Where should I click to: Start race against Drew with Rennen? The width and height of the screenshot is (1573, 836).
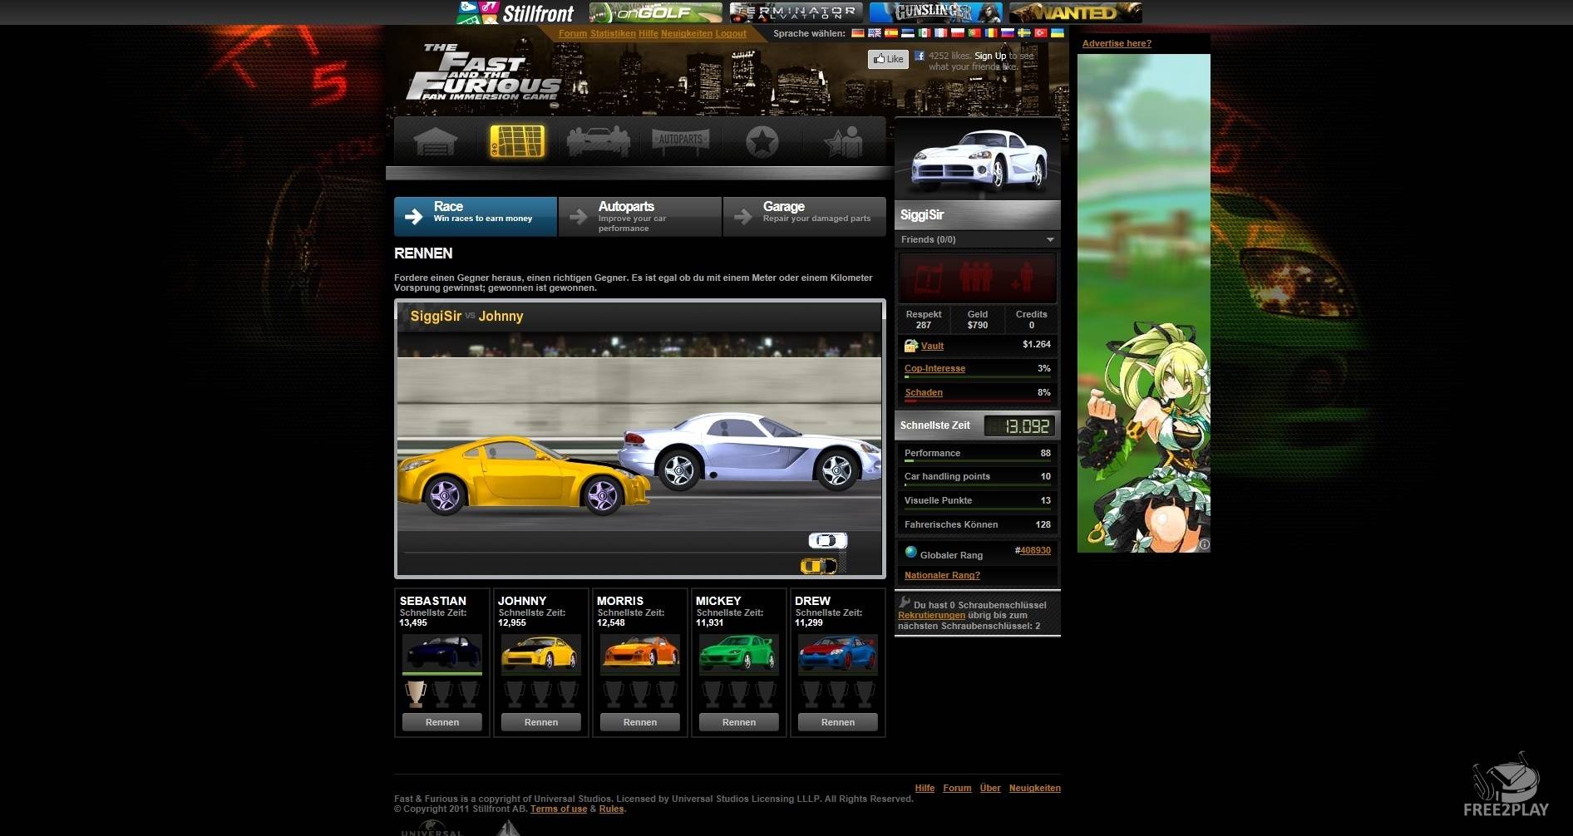837,722
